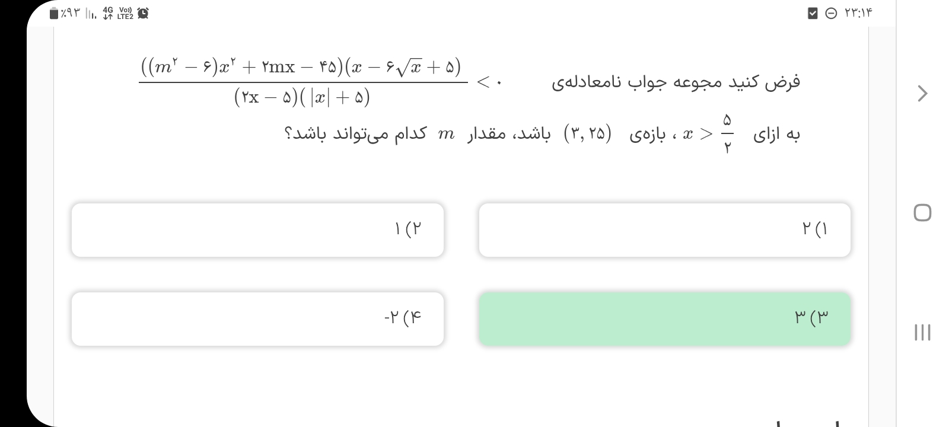Choose the green highlighted option ۳
The image size is (949, 427).
664,319
